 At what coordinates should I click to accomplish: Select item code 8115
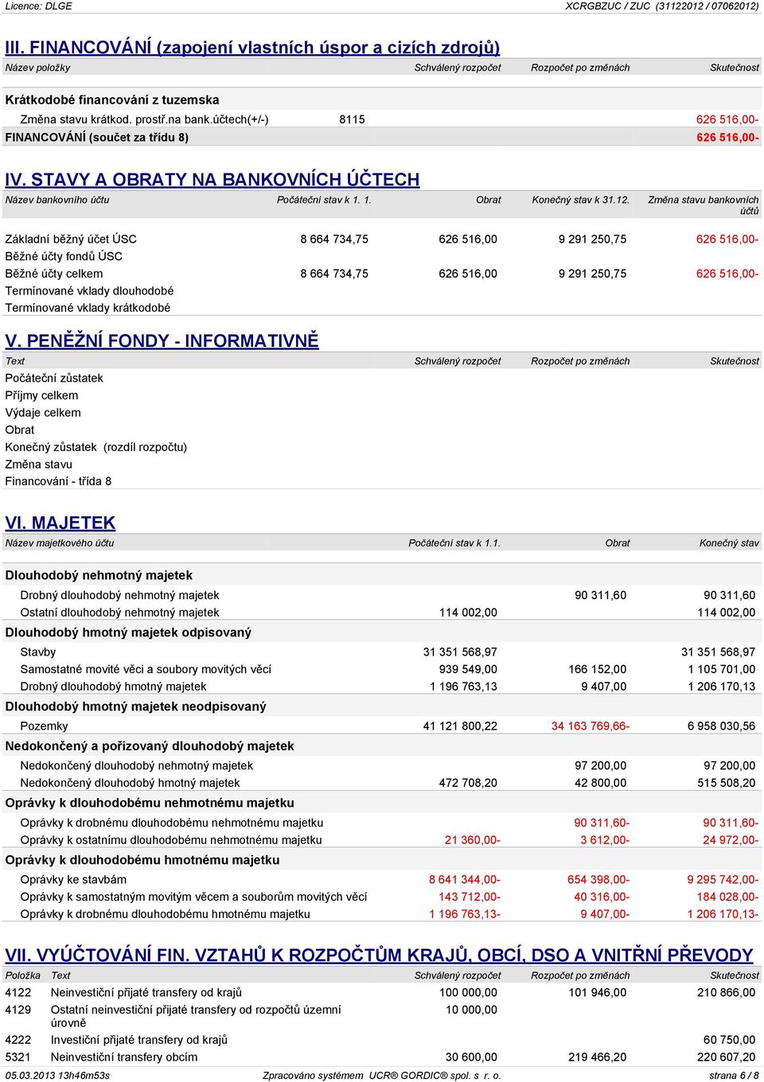(x=352, y=120)
